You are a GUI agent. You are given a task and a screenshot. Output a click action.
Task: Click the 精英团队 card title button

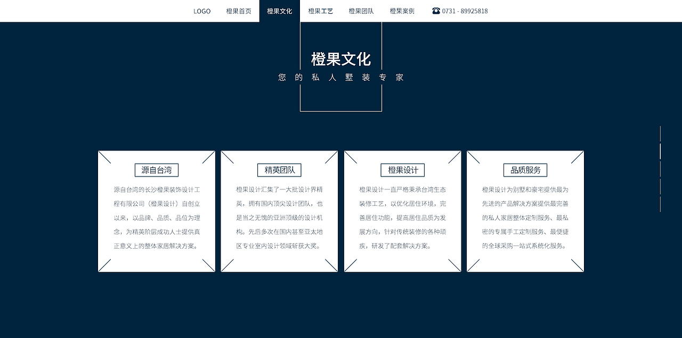pyautogui.click(x=279, y=170)
